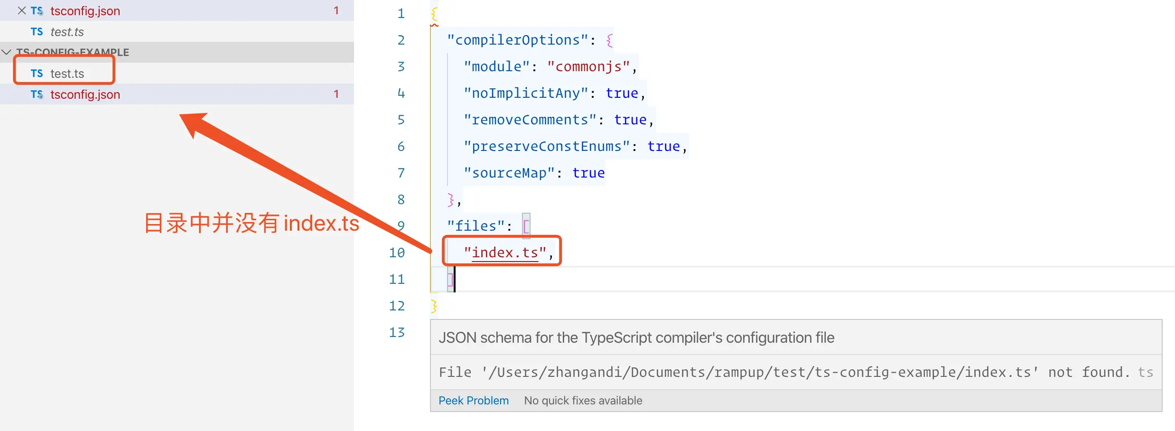1175x431 pixels.
Task: Click the 'File ... not found' error message
Action: (784, 372)
